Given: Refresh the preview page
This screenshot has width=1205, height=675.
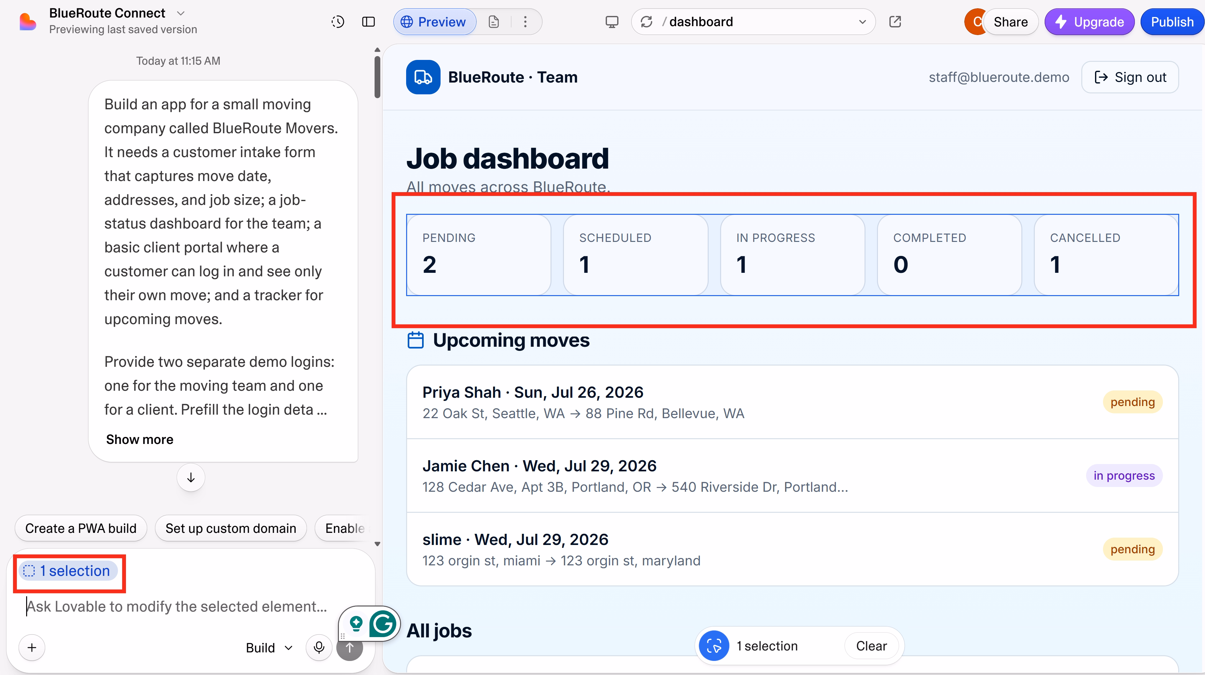Looking at the screenshot, I should (646, 22).
